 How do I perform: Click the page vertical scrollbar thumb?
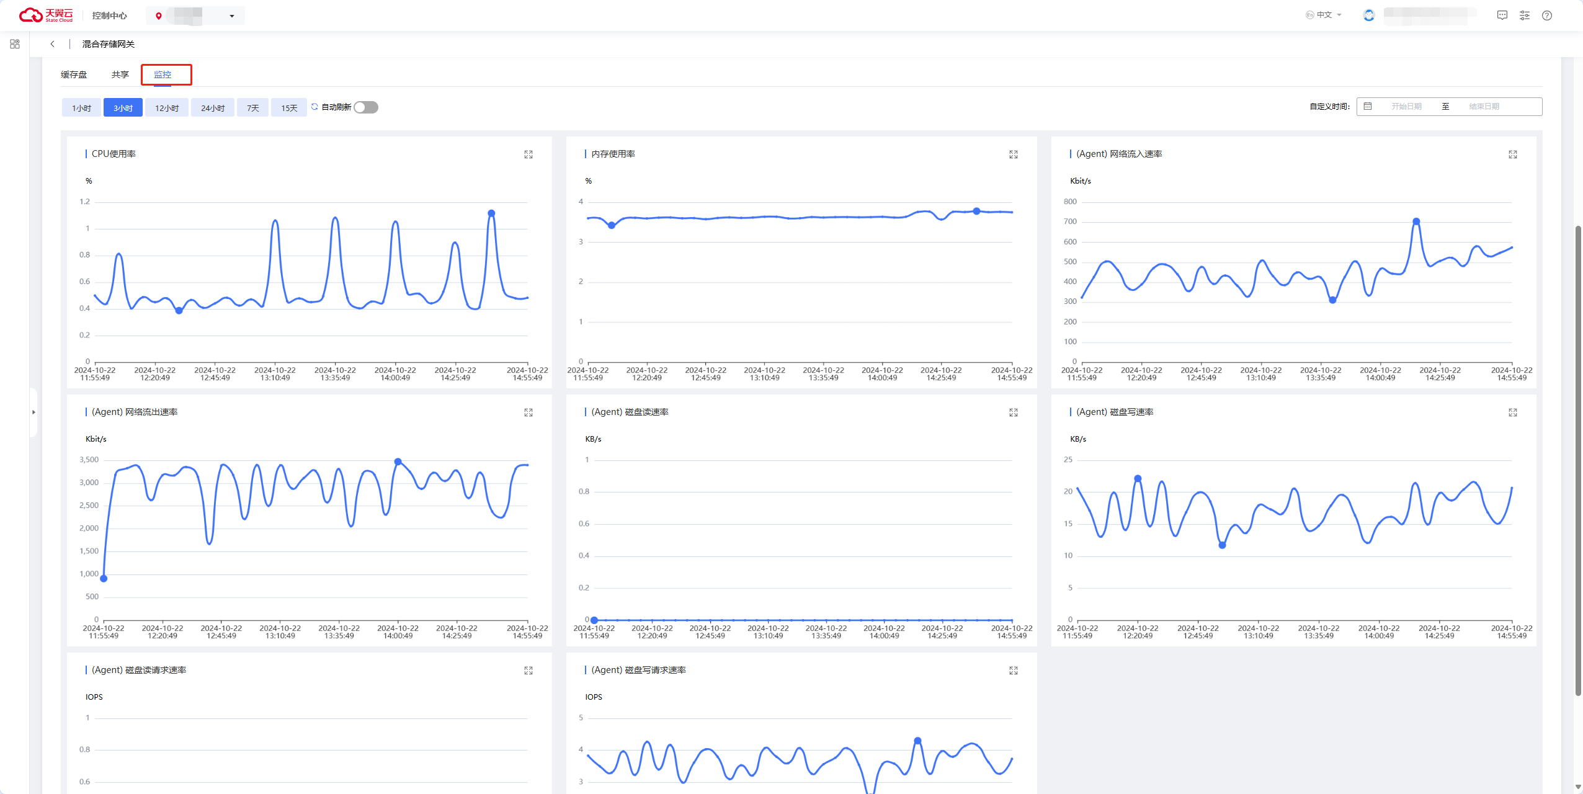point(1578,460)
